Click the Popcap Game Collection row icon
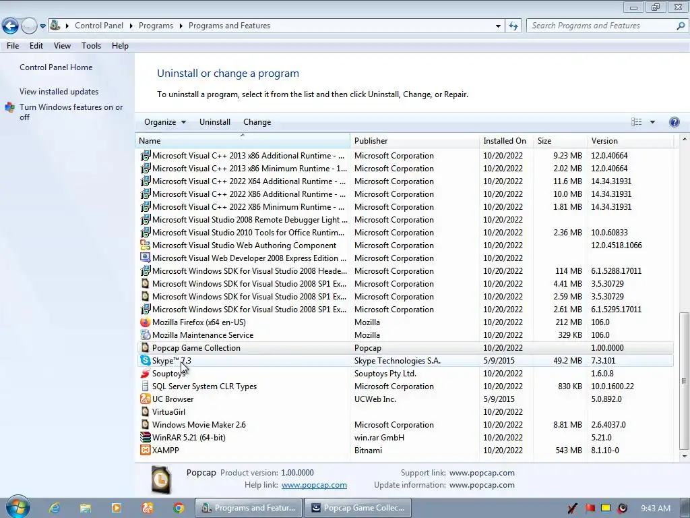This screenshot has height=518, width=690. coord(145,347)
